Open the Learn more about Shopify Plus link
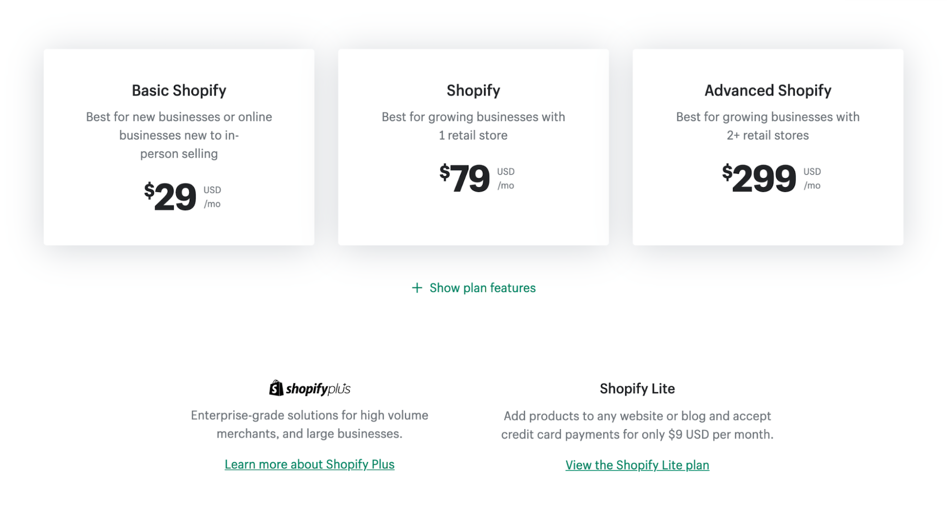The image size is (951, 510). (309, 464)
